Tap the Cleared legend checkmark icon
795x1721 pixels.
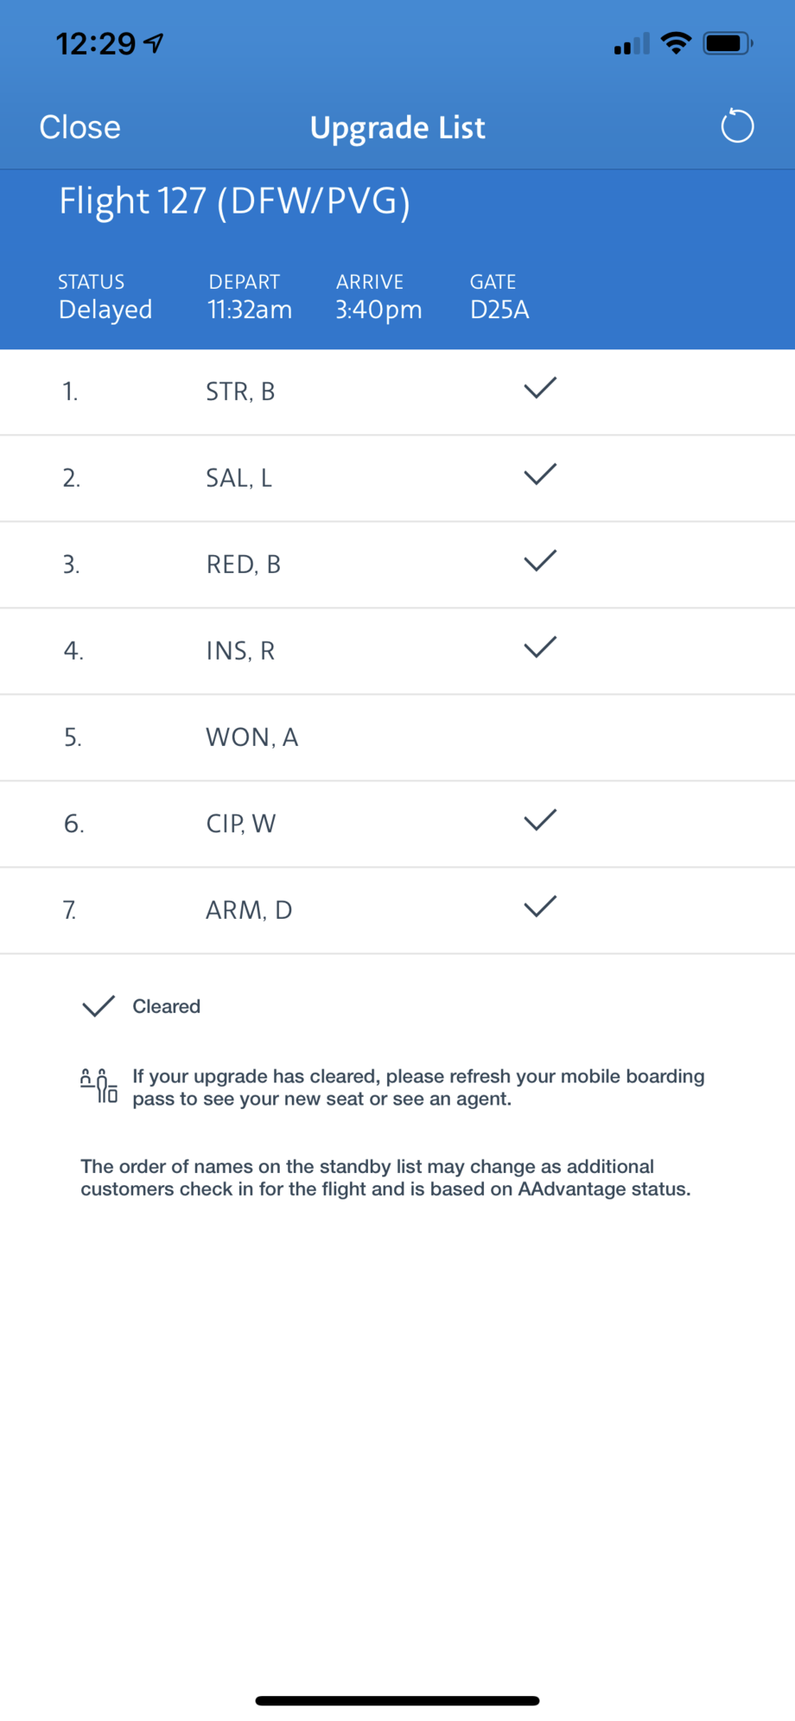click(99, 1006)
